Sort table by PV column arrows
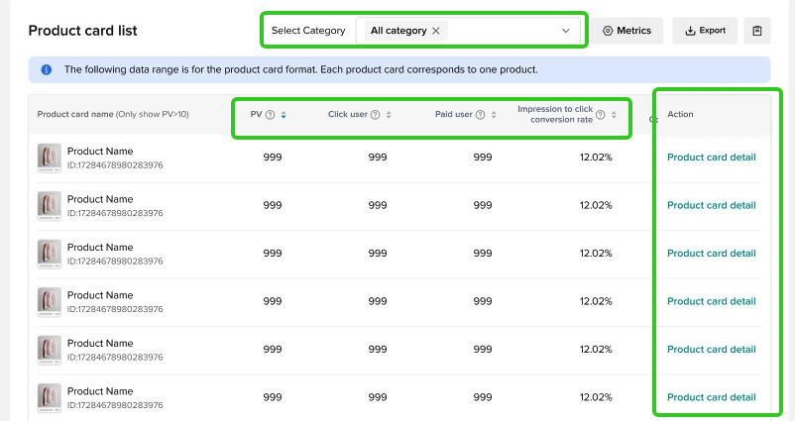The image size is (795, 421). (x=284, y=115)
